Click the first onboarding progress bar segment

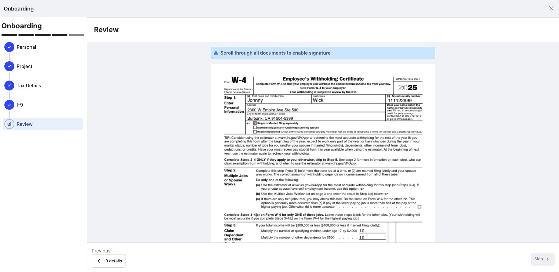9,35
